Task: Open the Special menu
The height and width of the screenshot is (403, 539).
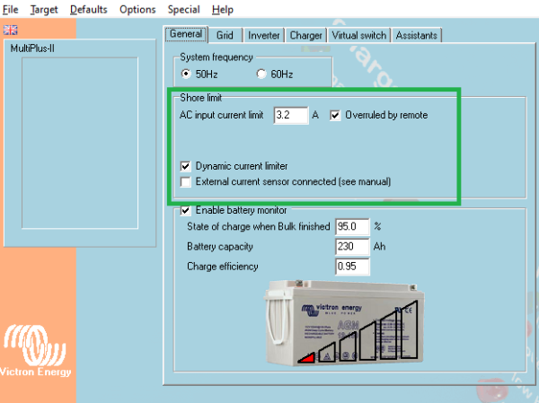Action: (183, 9)
